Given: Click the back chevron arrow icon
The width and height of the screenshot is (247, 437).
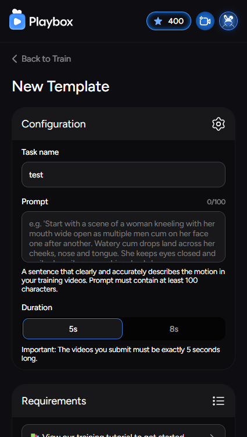Looking at the screenshot, I should (15, 59).
